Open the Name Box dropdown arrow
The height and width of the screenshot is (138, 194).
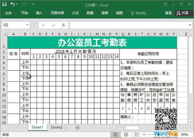tap(27, 25)
